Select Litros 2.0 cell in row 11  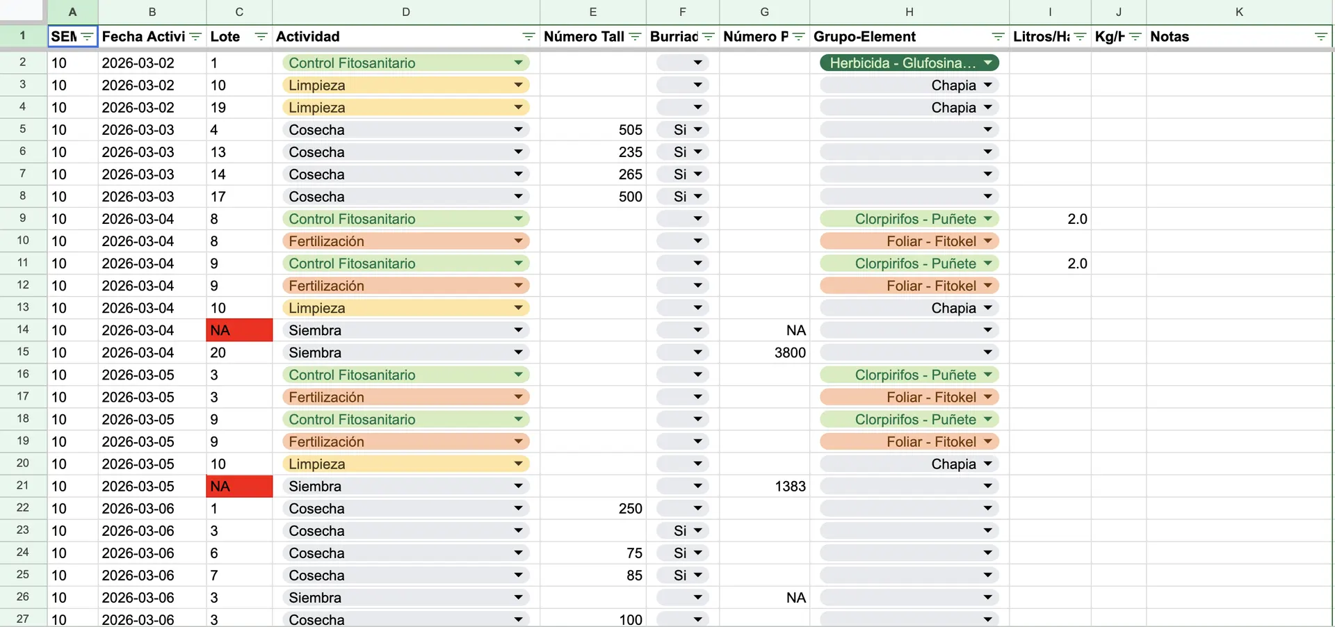click(x=1050, y=263)
